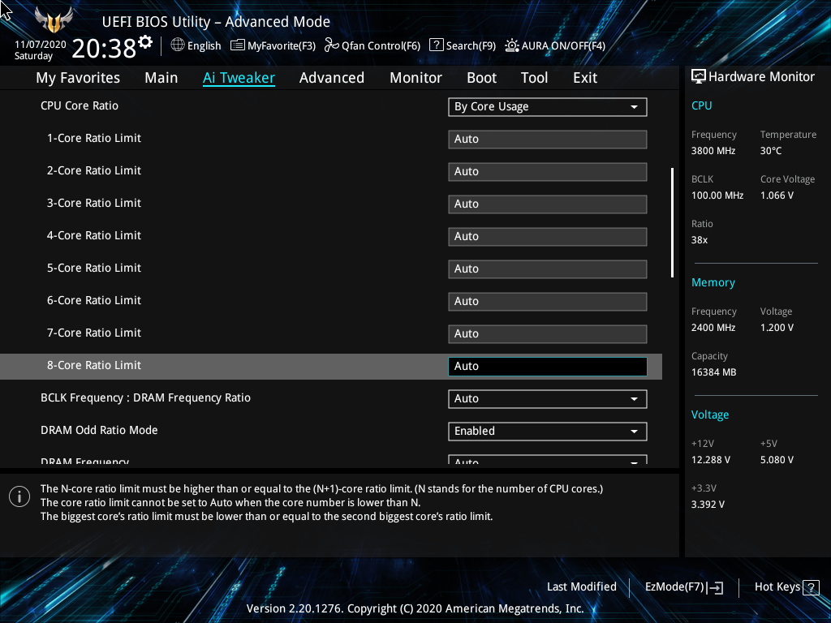Image resolution: width=831 pixels, height=623 pixels.
Task: Open the My Favorites tab
Action: pos(78,78)
